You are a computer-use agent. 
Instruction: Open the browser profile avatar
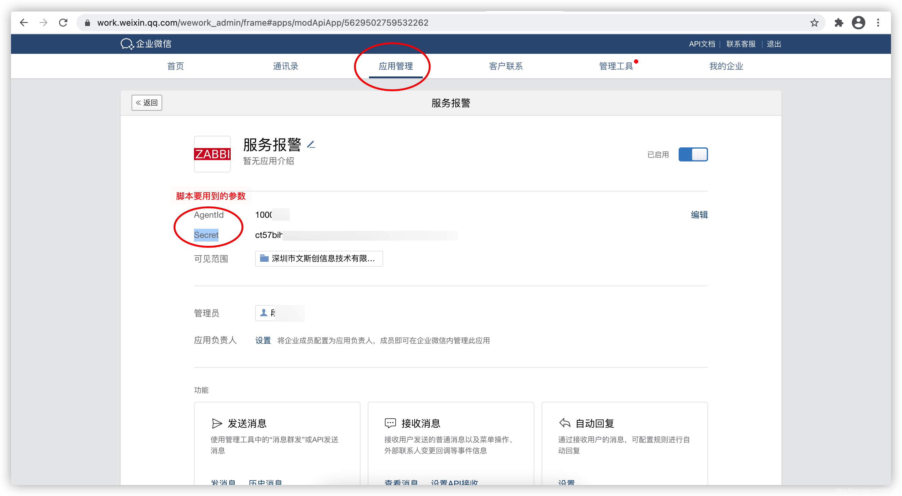(859, 23)
